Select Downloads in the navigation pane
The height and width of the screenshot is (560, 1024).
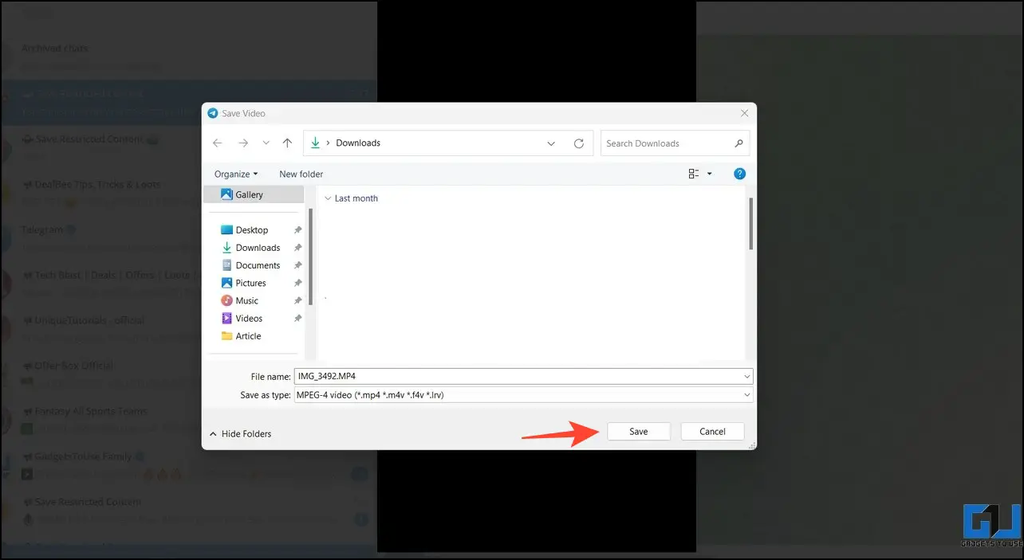pyautogui.click(x=258, y=248)
